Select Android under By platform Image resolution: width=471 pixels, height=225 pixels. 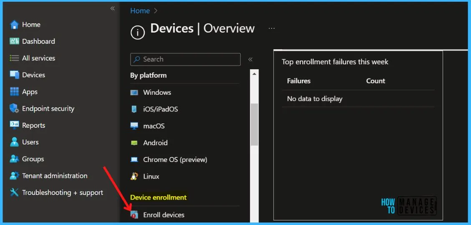(155, 143)
